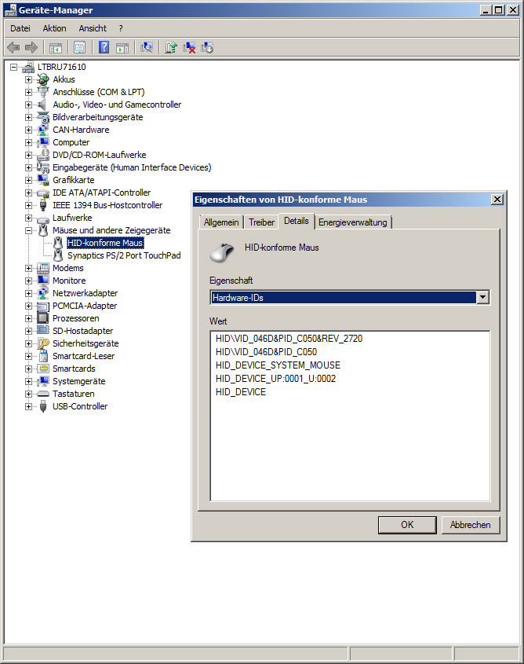Toggle the console tree toolbar icon
Image resolution: width=524 pixels, height=664 pixels.
[x=56, y=47]
